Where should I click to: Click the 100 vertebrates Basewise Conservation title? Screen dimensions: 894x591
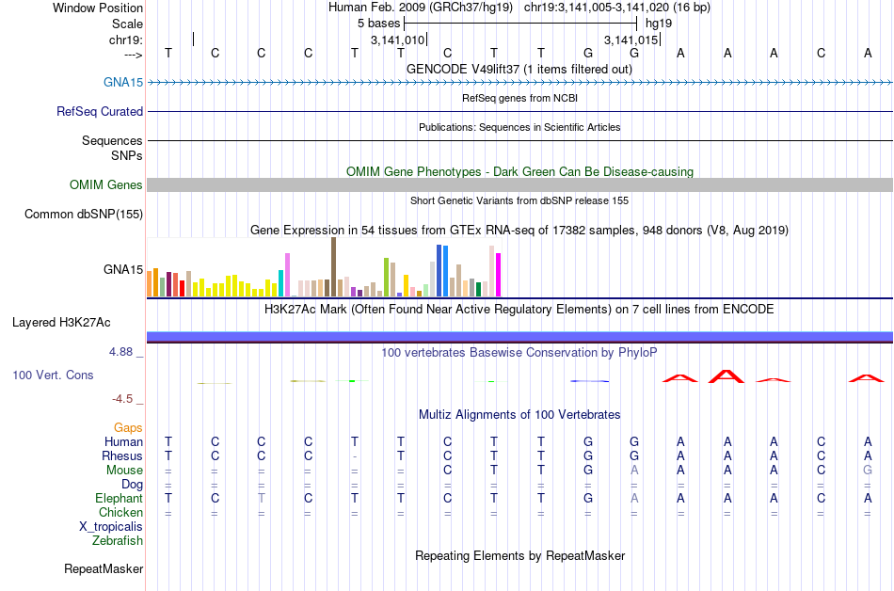point(519,353)
